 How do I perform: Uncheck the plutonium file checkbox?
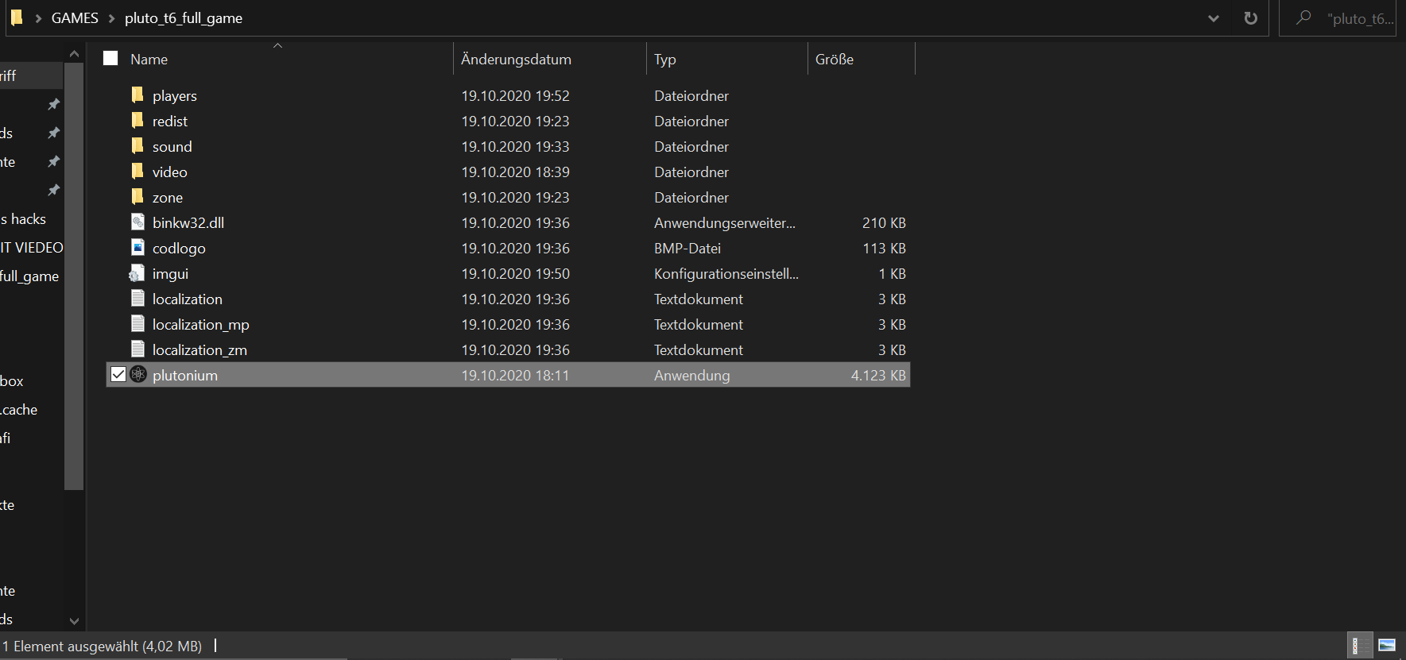118,374
